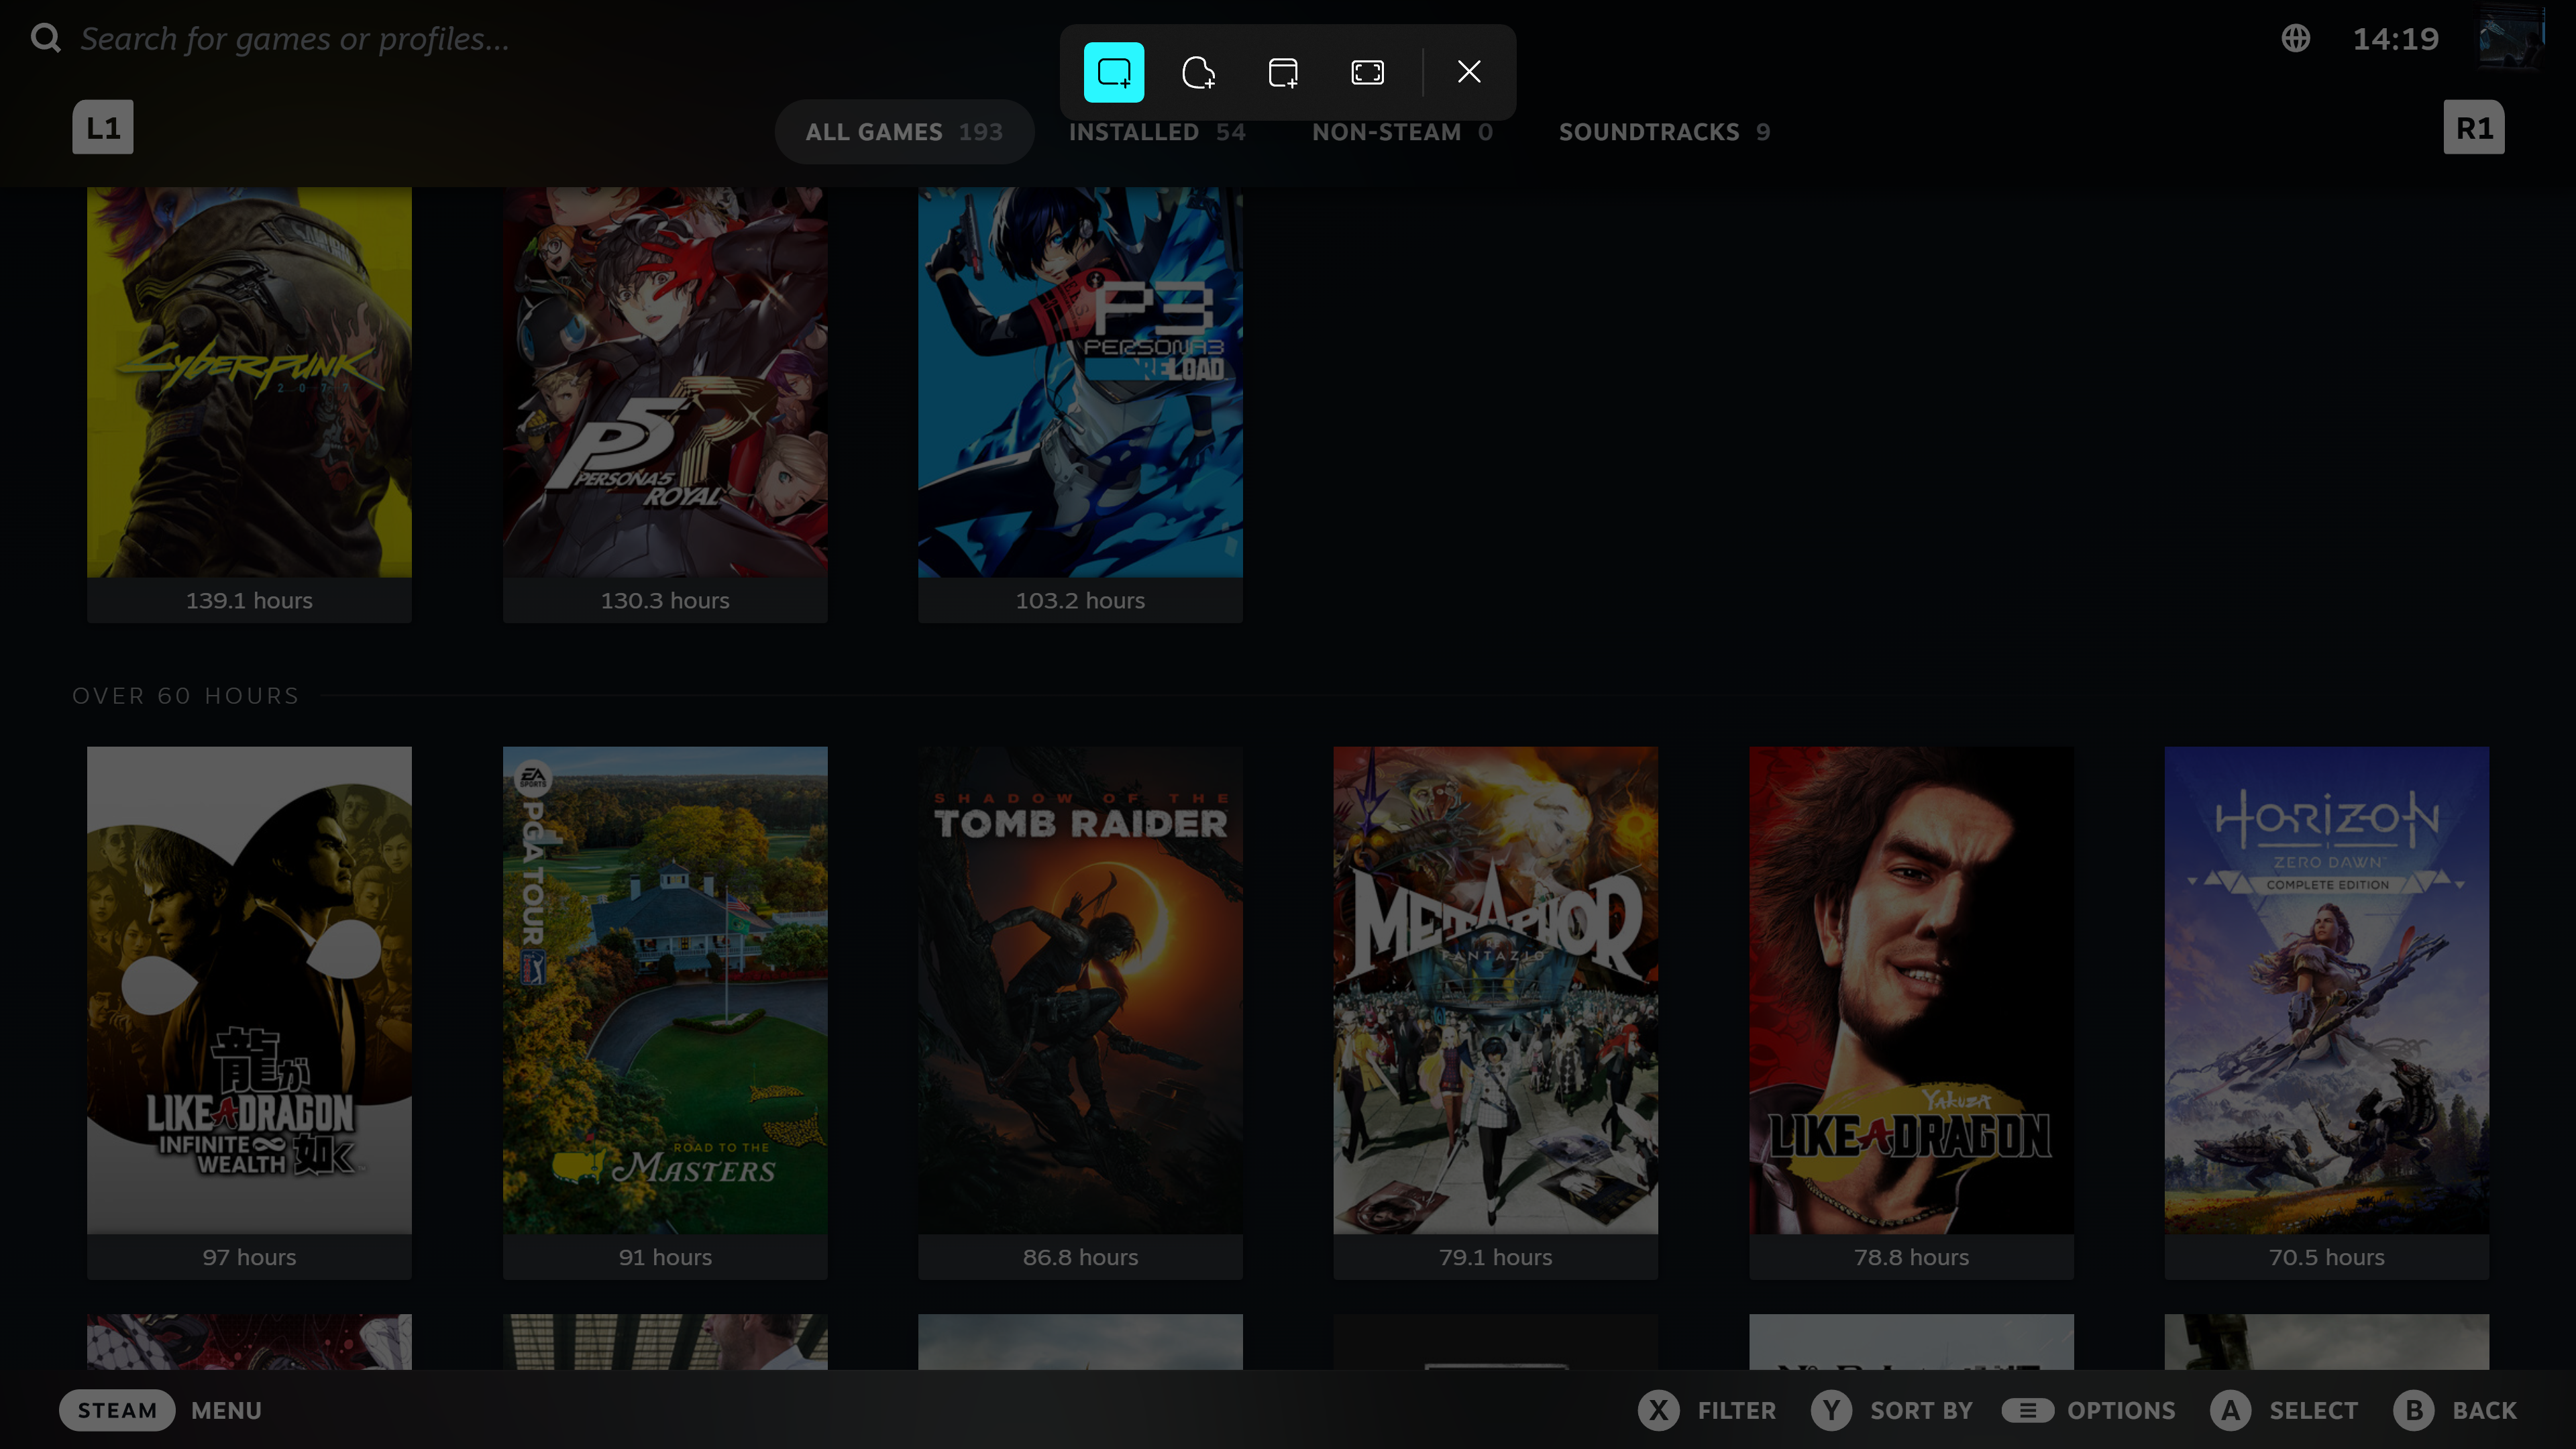Viewport: 2576px width, 1449px height.
Task: Click the L1 bumper icon
Action: coord(103,127)
